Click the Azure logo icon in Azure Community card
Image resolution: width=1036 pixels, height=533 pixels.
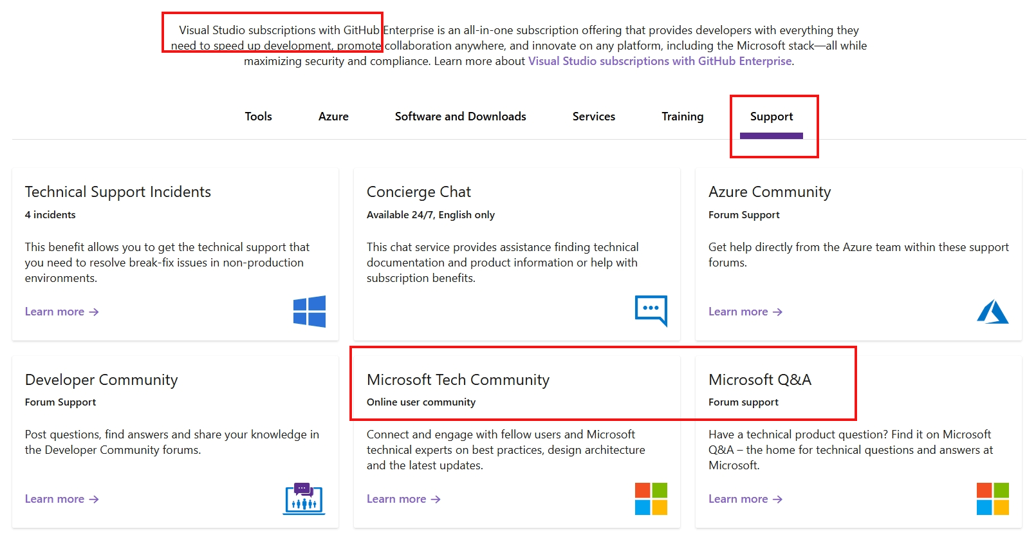pos(993,312)
